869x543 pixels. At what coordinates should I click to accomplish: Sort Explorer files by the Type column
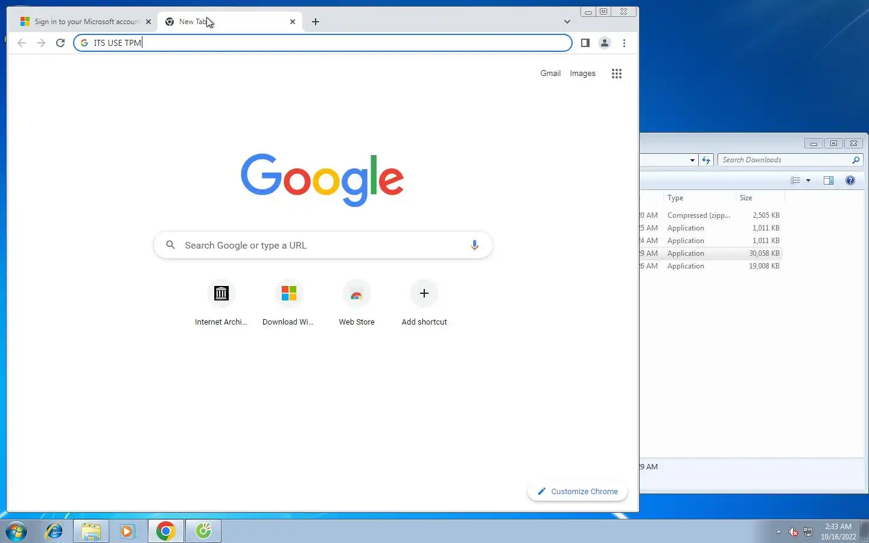click(700, 198)
